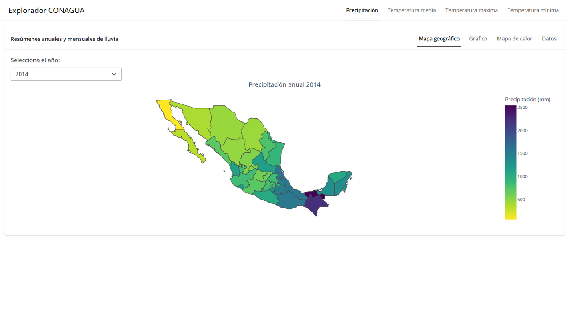Click the Precipitación anual 2014 chart title
The height and width of the screenshot is (320, 569).
[x=284, y=84]
